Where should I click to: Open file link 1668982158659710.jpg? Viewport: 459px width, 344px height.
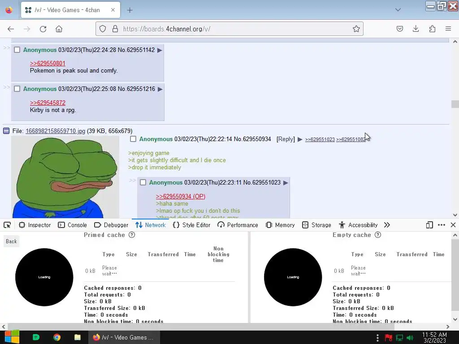tap(55, 131)
